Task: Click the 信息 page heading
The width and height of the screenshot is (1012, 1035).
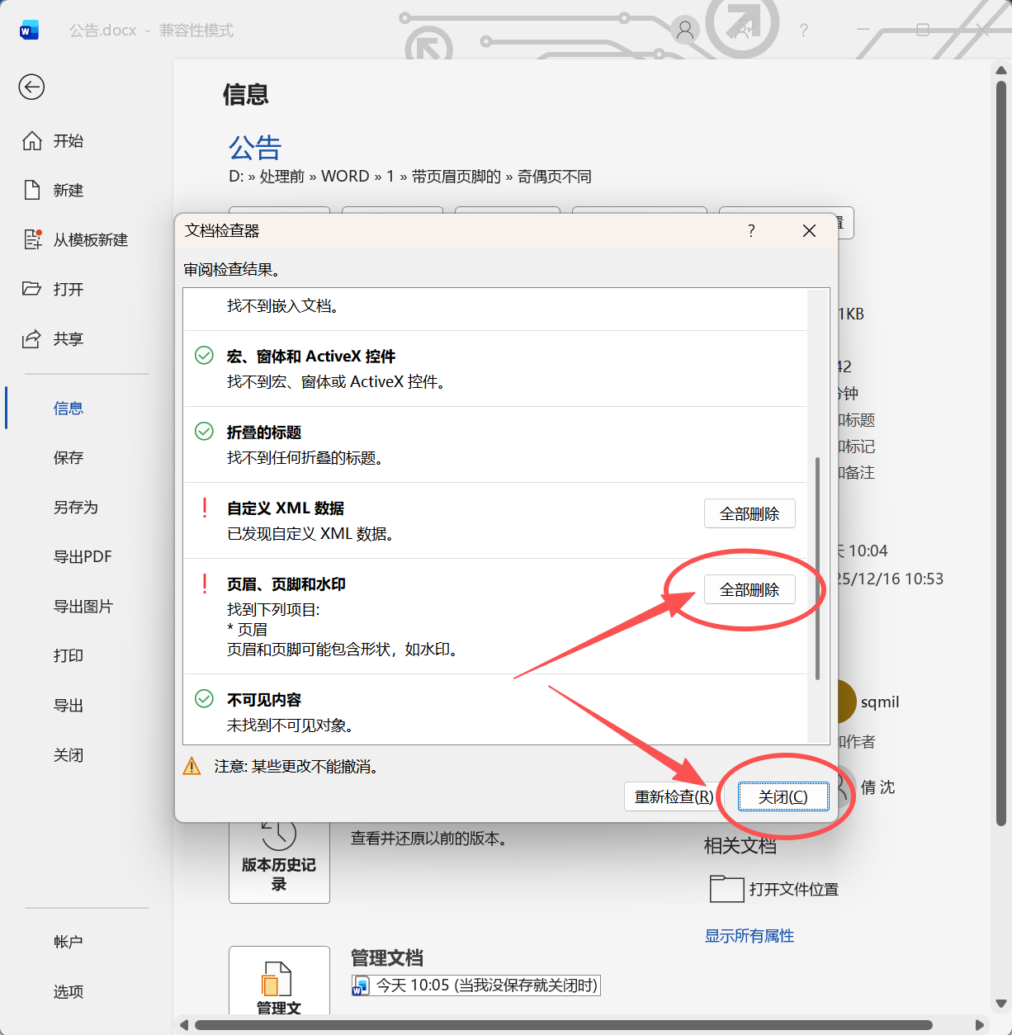Action: tap(246, 94)
